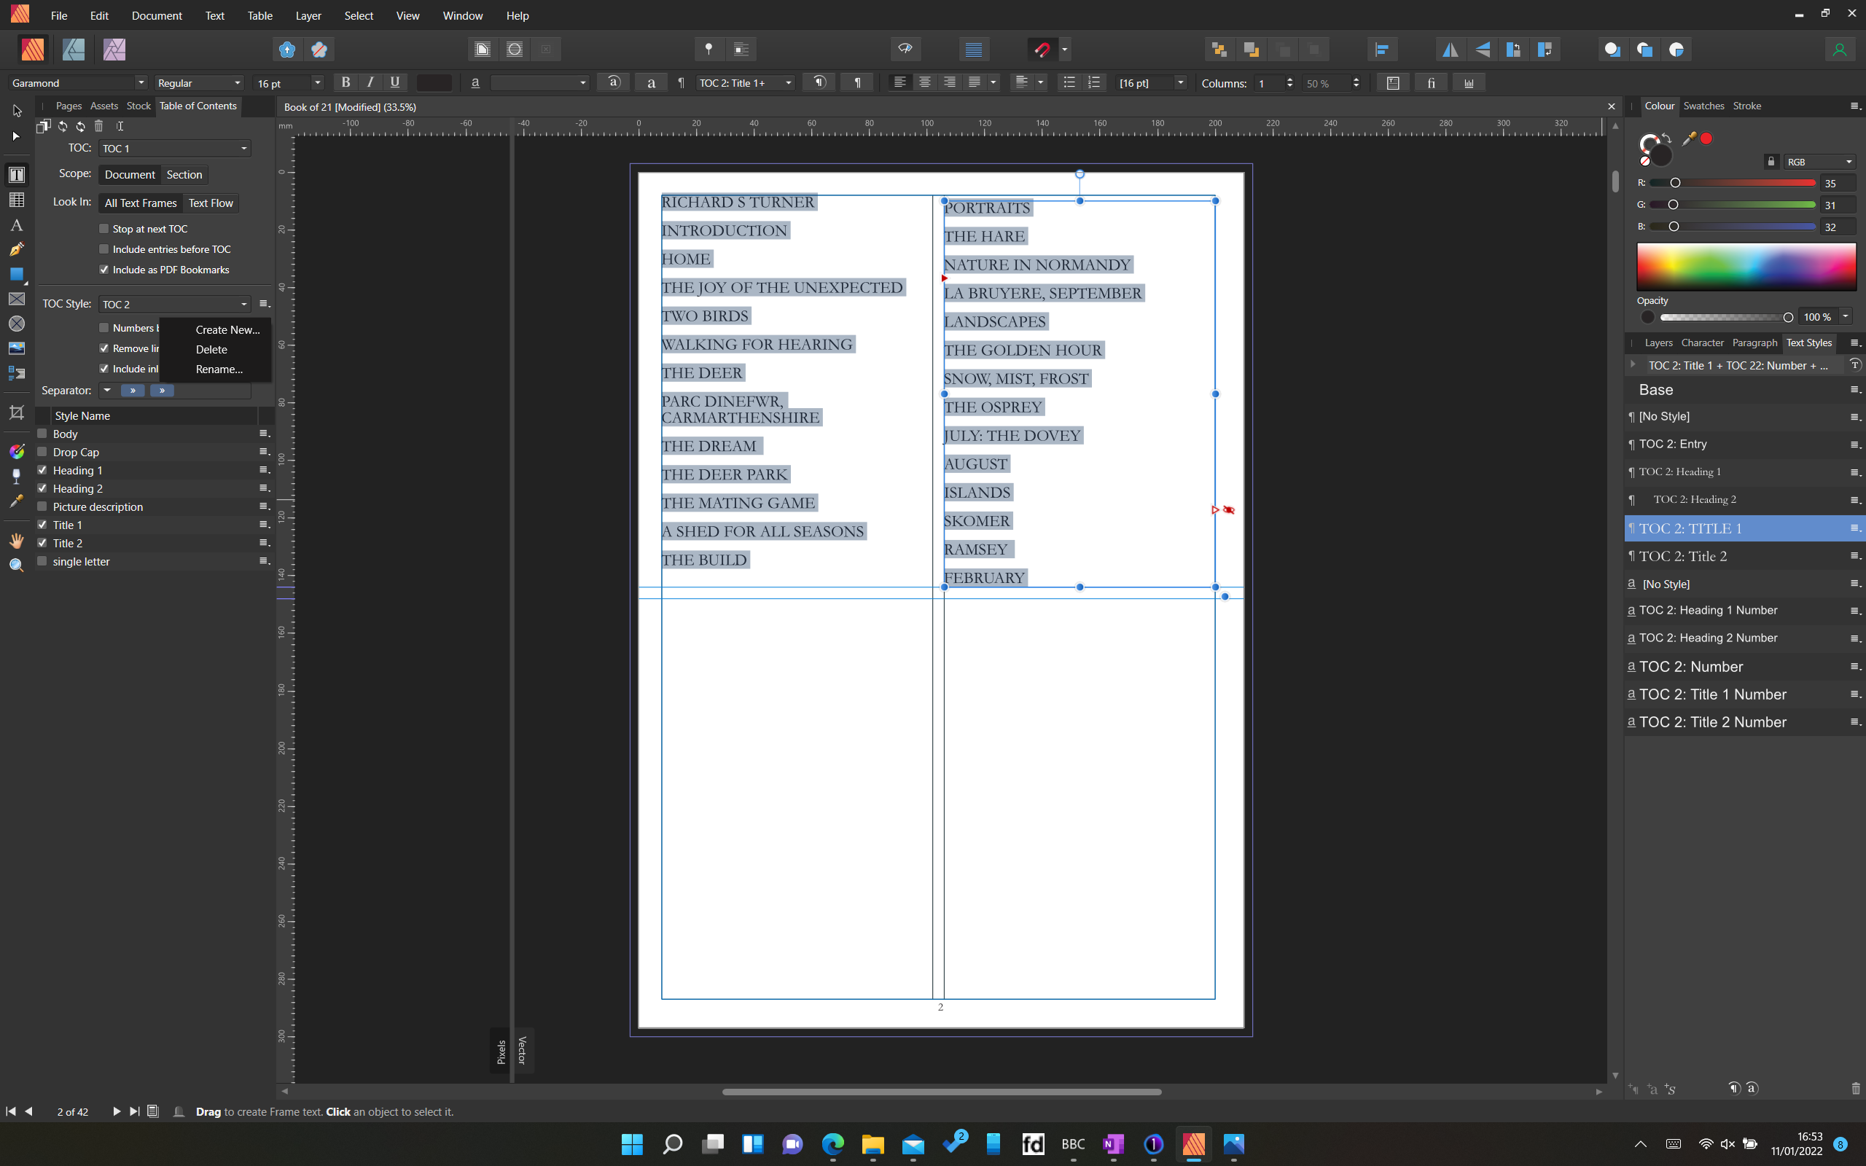Flip the selection horizontally
This screenshot has height=1166, width=1866.
pos(1451,49)
